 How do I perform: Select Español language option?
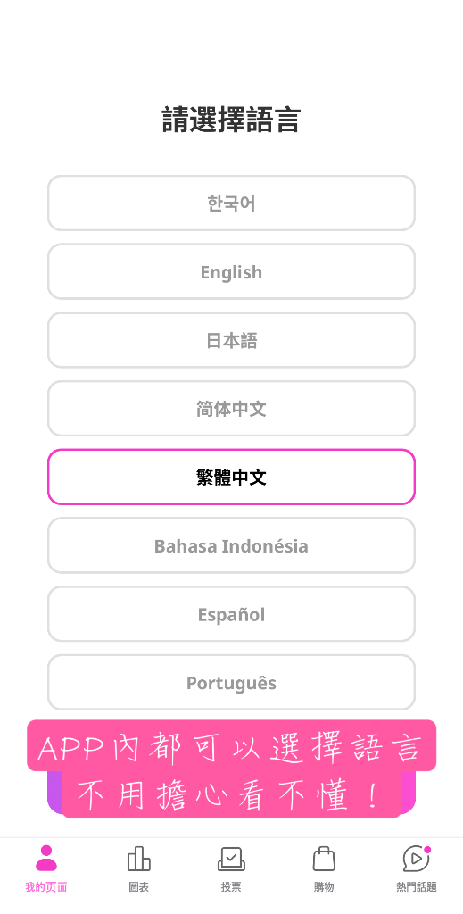click(x=231, y=614)
